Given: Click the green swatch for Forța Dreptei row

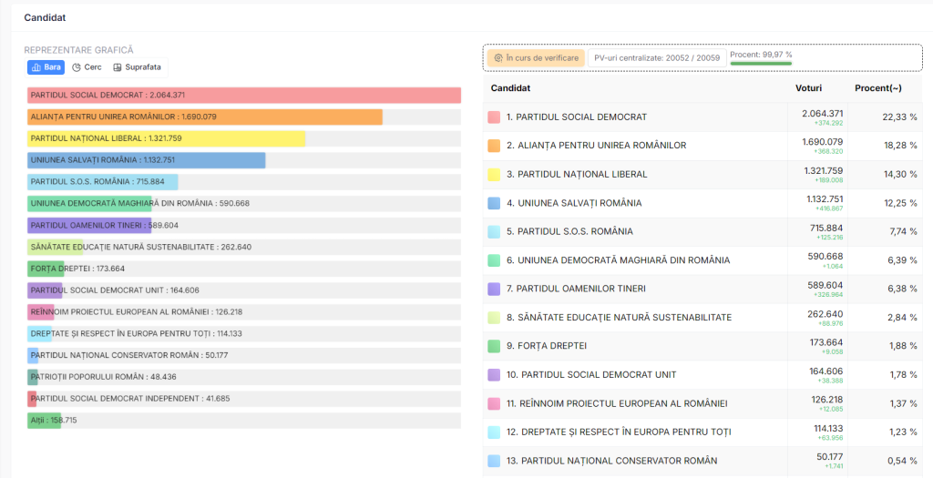Looking at the screenshot, I should 494,346.
